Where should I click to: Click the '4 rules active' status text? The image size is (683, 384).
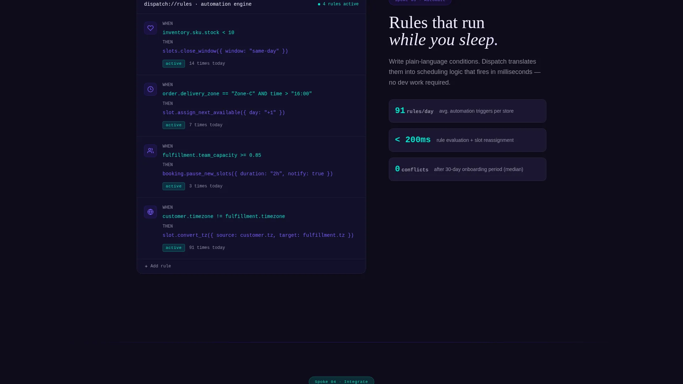tap(340, 4)
